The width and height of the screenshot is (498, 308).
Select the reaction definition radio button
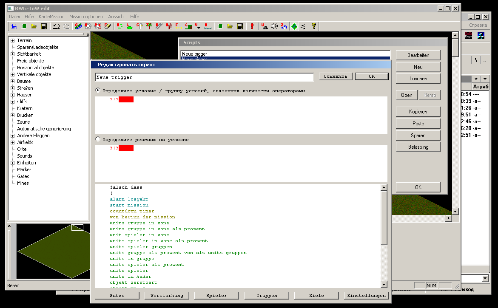coord(98,139)
